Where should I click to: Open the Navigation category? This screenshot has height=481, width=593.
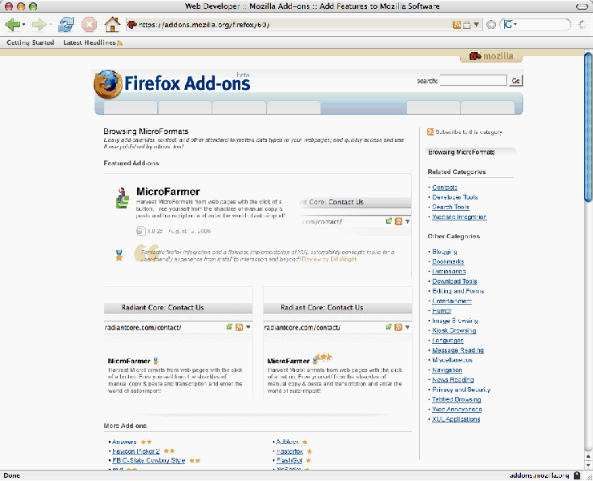447,370
